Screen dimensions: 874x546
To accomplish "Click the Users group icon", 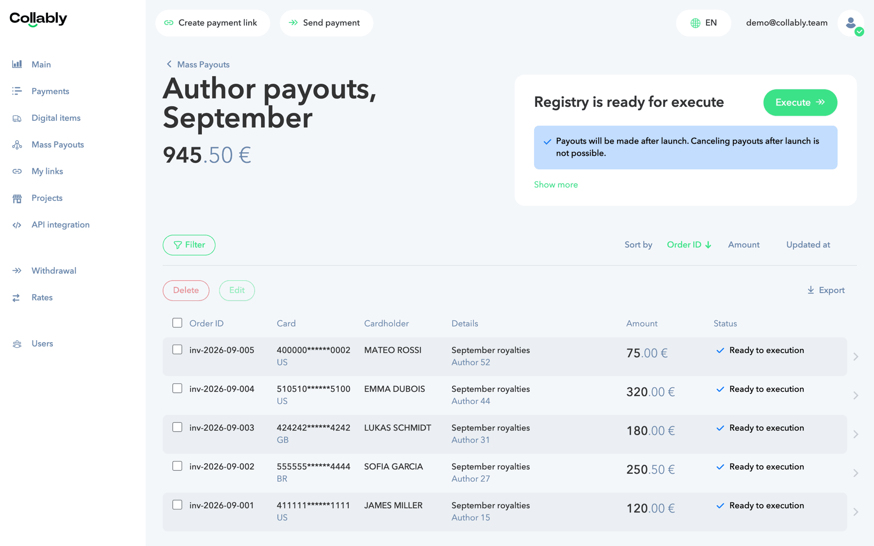I will [x=17, y=344].
